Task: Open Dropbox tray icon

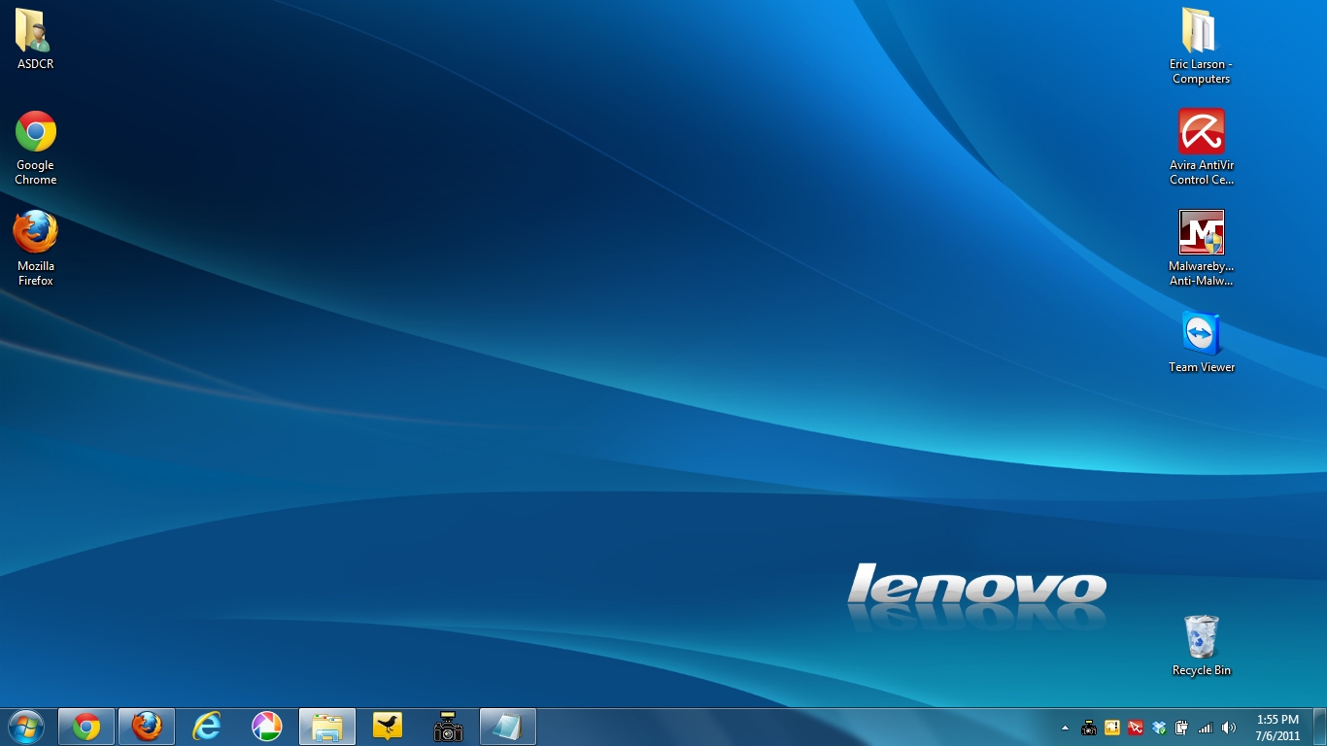Action: pyautogui.click(x=1159, y=728)
